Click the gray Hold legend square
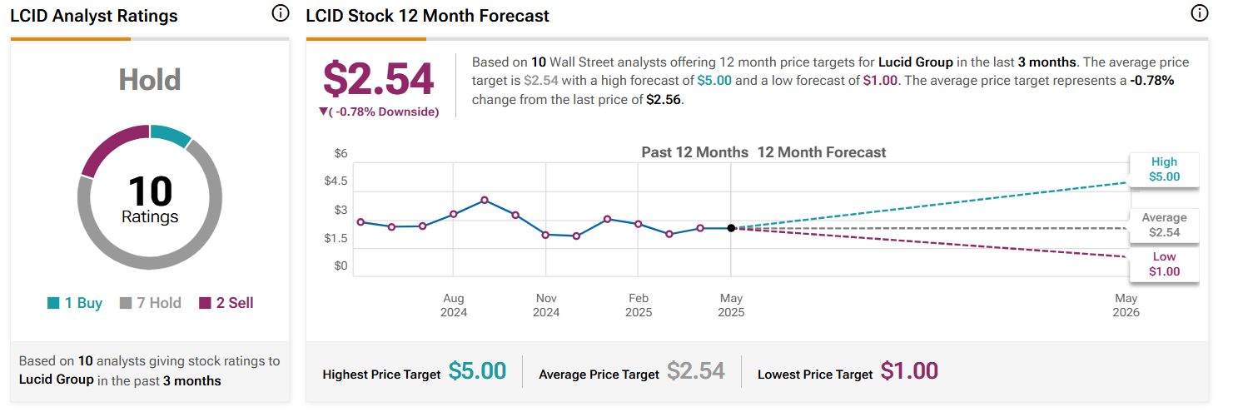Screen dimensions: 1238x417 click(x=127, y=304)
